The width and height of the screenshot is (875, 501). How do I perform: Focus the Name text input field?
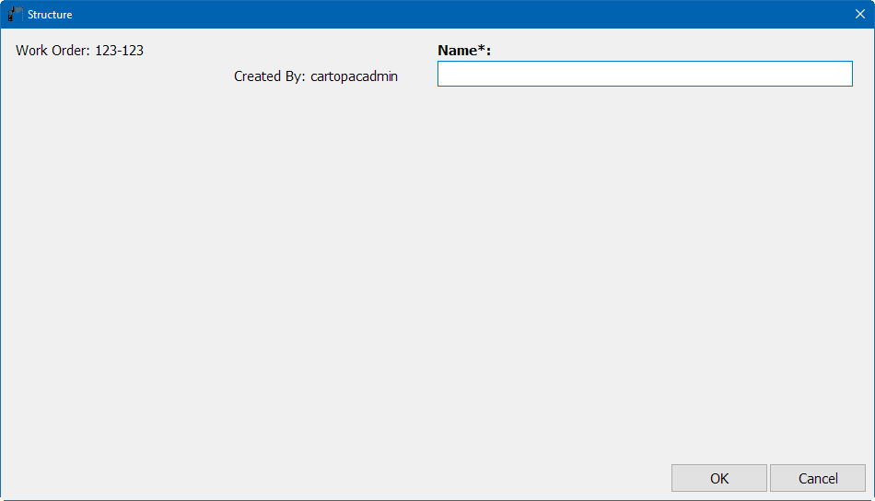[x=645, y=75]
